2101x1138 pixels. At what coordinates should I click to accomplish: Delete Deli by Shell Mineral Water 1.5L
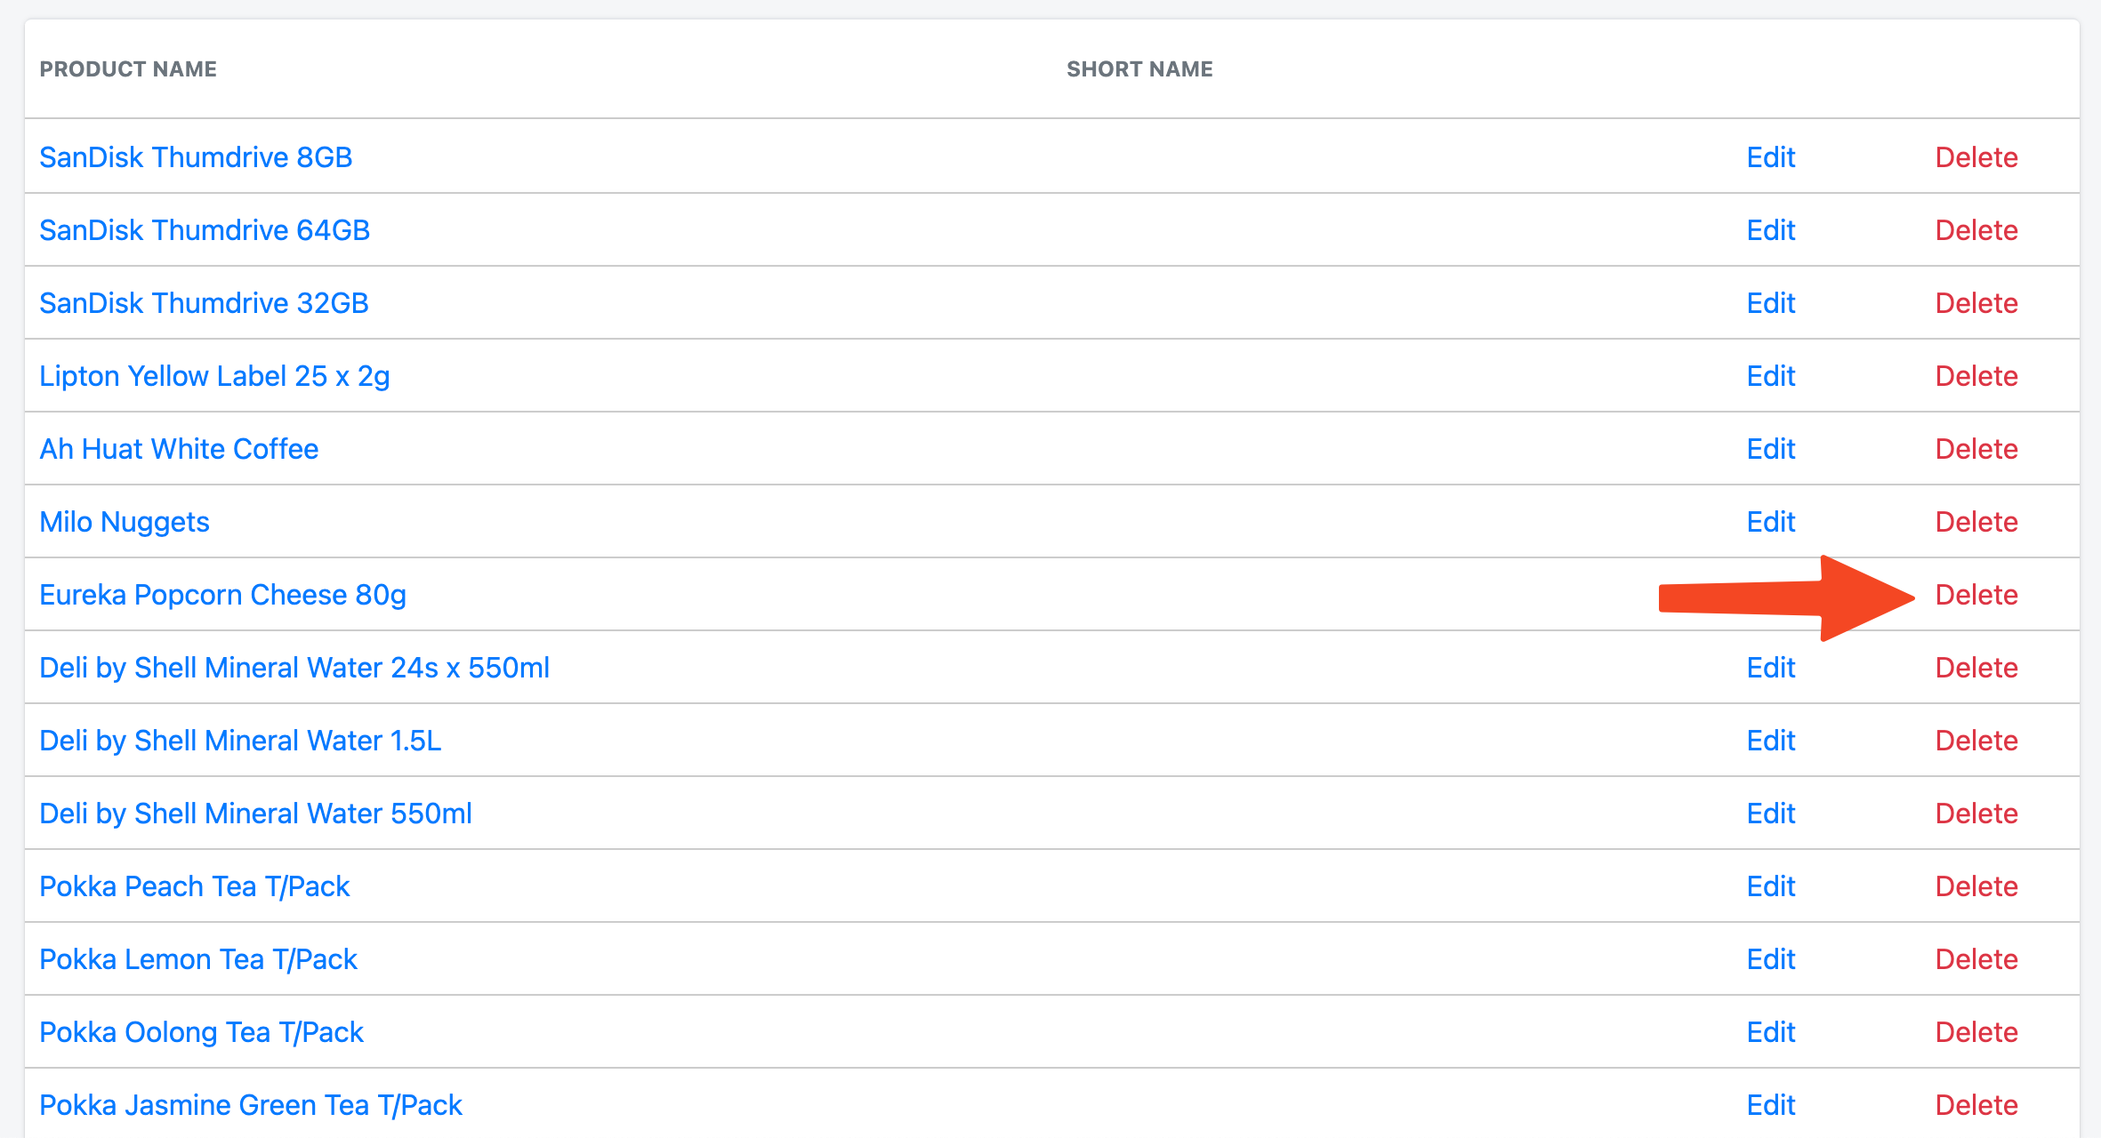pos(1976,741)
